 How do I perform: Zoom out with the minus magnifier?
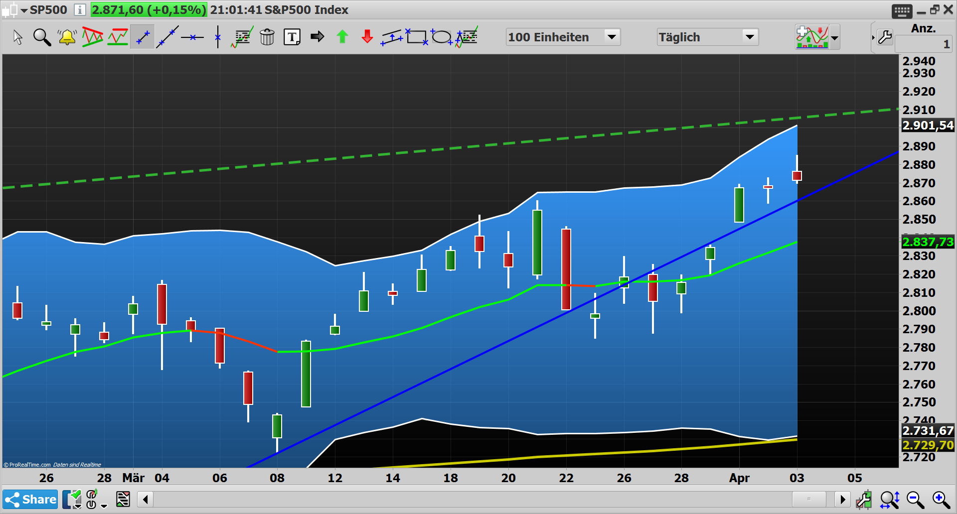tap(916, 500)
